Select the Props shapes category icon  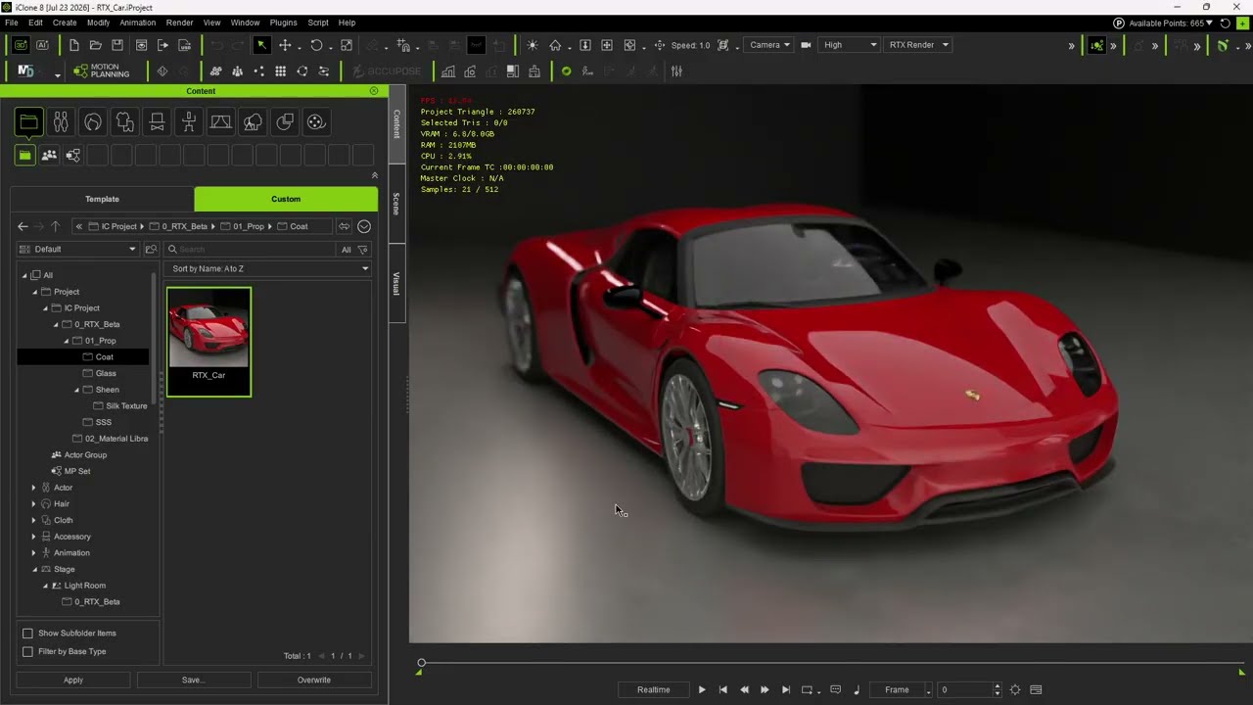(285, 121)
